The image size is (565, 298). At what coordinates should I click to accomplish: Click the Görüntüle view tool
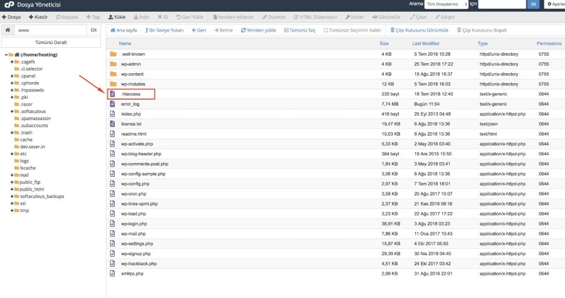[386, 17]
